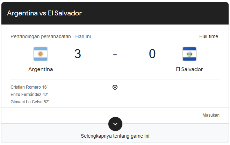Click the Full-time match status label
Viewport: 230px width, 145px height.
209,36
